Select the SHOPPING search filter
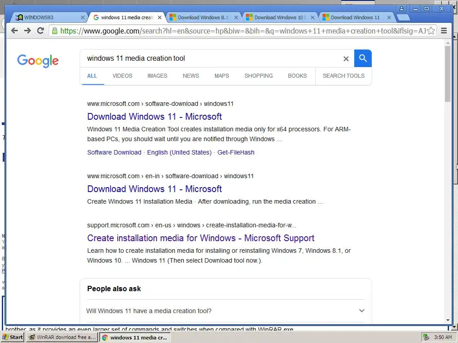The height and width of the screenshot is (343, 458). coord(259,76)
